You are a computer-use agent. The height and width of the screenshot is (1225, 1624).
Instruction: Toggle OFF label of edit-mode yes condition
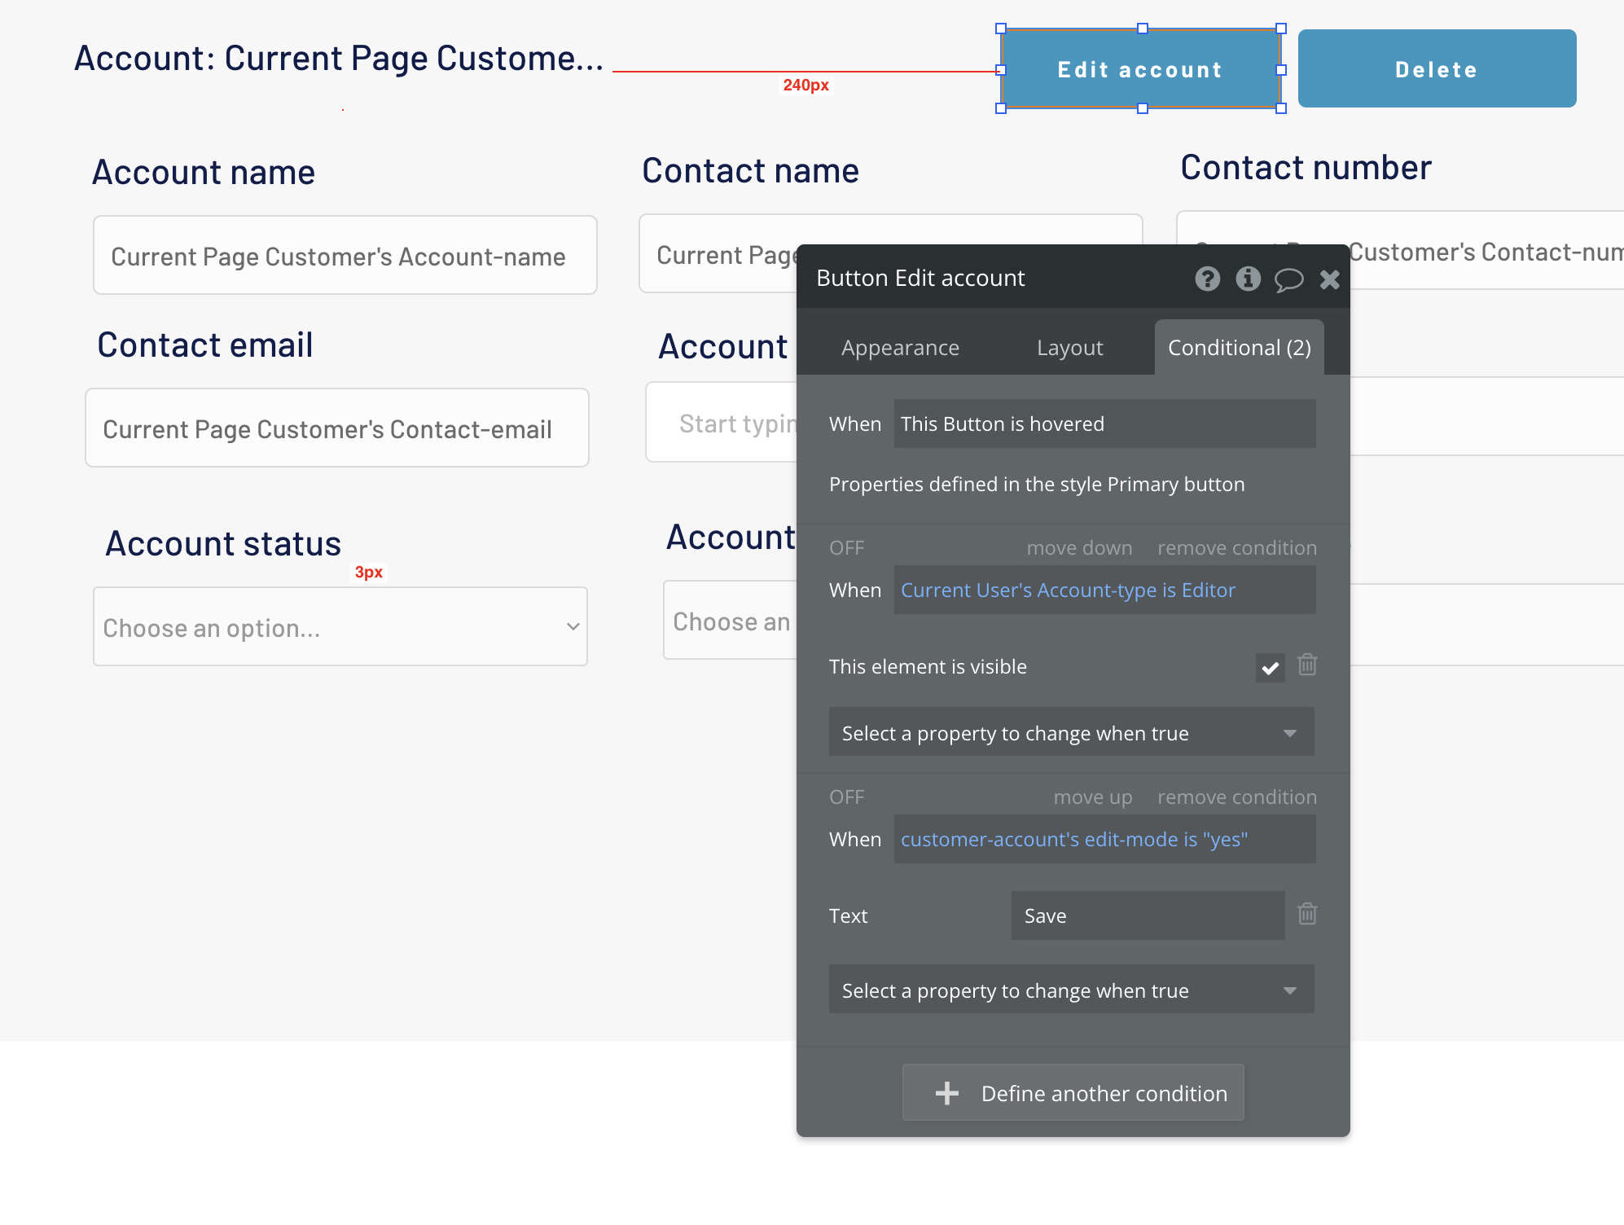point(846,797)
